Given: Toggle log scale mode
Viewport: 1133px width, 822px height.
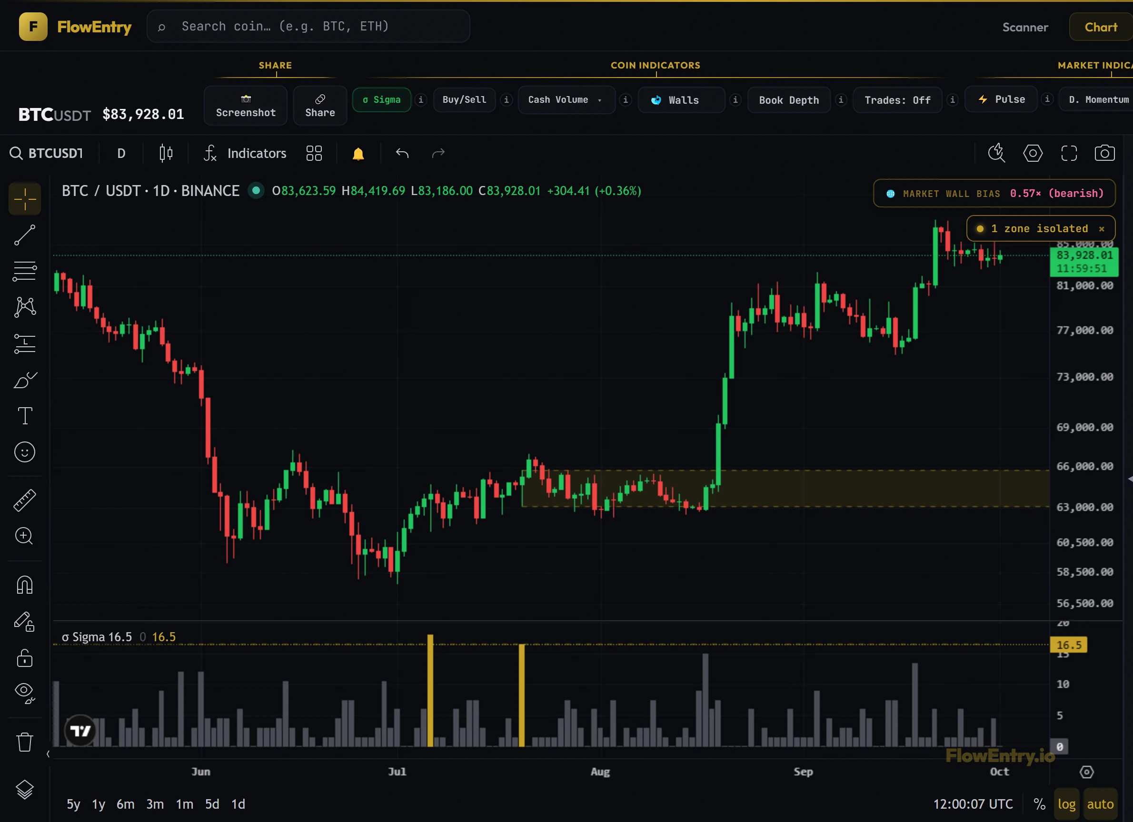Looking at the screenshot, I should (x=1066, y=804).
